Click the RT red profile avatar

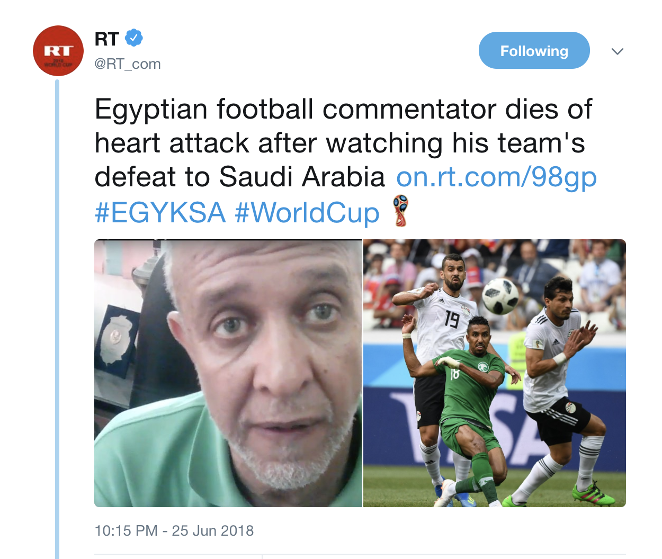[58, 51]
